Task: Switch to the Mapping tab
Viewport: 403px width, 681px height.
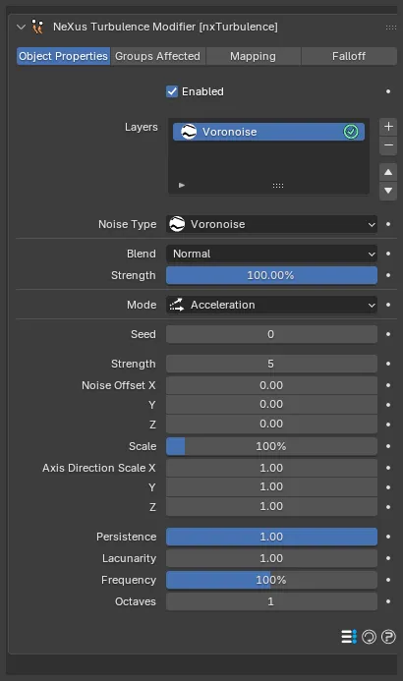Action: pos(254,56)
